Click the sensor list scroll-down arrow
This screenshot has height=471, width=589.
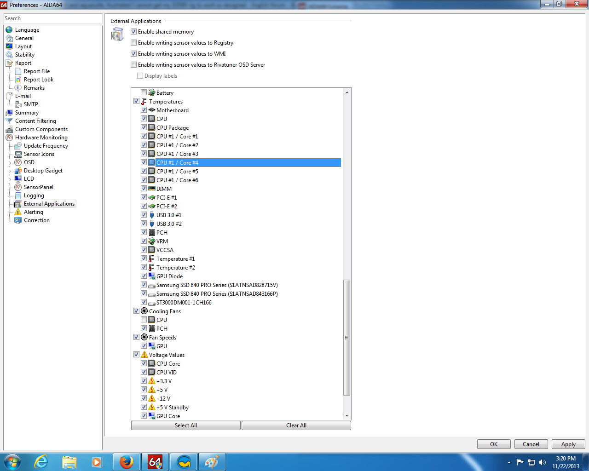click(347, 416)
